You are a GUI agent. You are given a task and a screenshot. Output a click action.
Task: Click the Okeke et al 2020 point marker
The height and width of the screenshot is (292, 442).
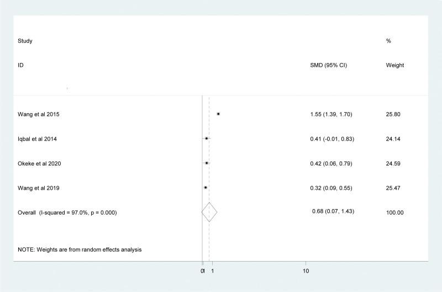(207, 163)
